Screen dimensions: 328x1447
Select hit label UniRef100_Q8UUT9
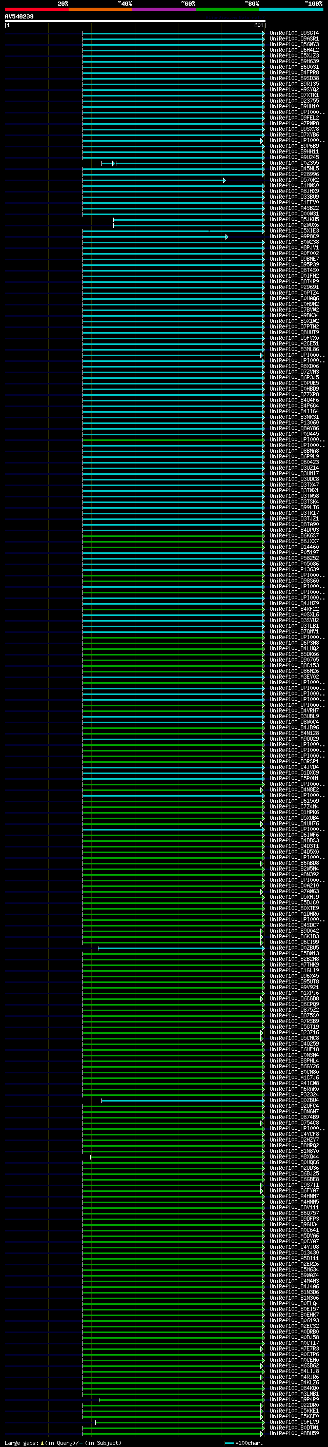click(294, 333)
